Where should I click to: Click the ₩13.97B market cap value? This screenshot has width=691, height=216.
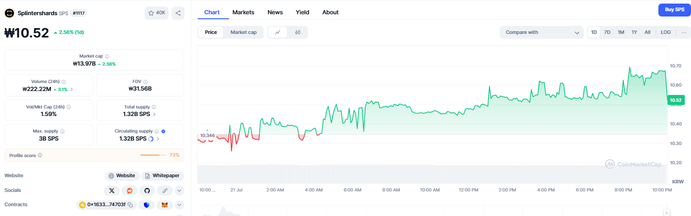tap(84, 64)
